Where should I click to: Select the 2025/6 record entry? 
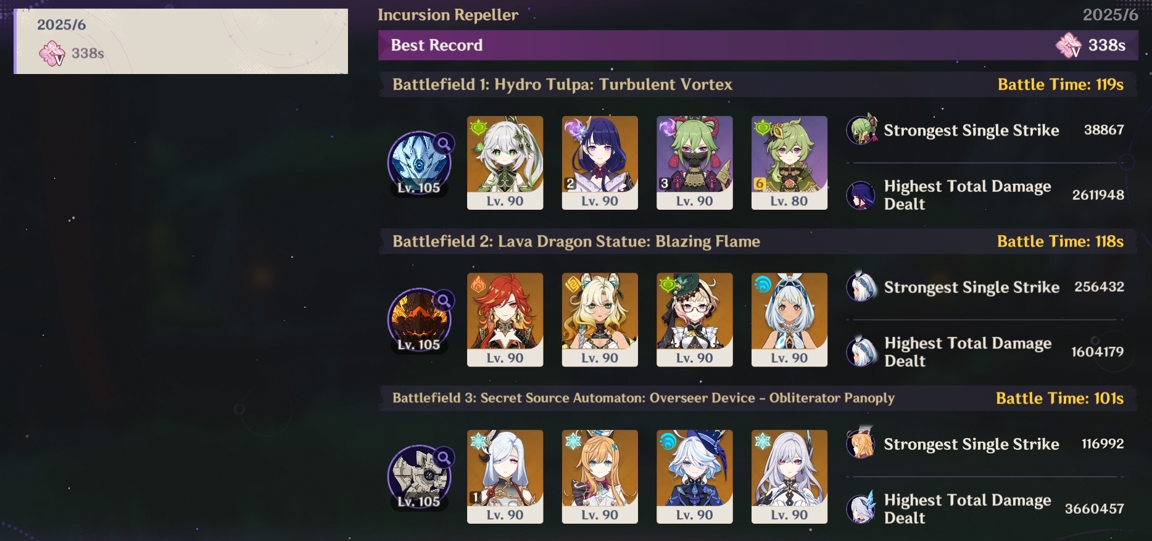tap(181, 41)
